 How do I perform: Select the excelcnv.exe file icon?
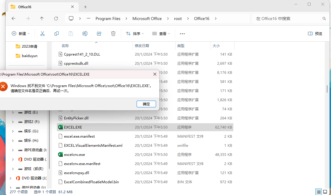pos(60,154)
